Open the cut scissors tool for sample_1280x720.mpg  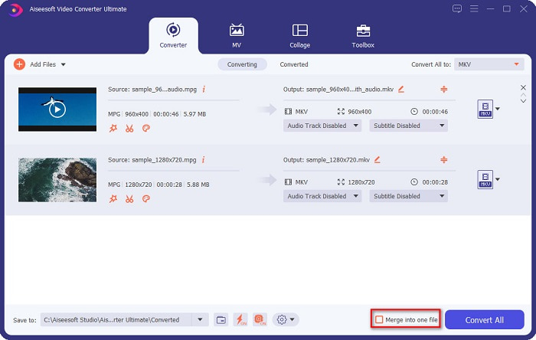[x=129, y=198]
